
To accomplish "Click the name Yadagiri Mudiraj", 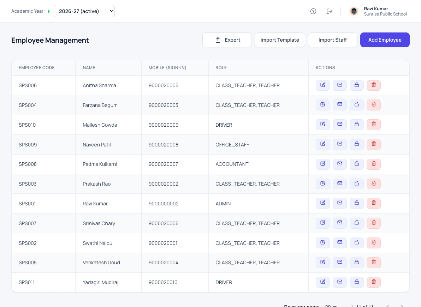I will point(100,282).
